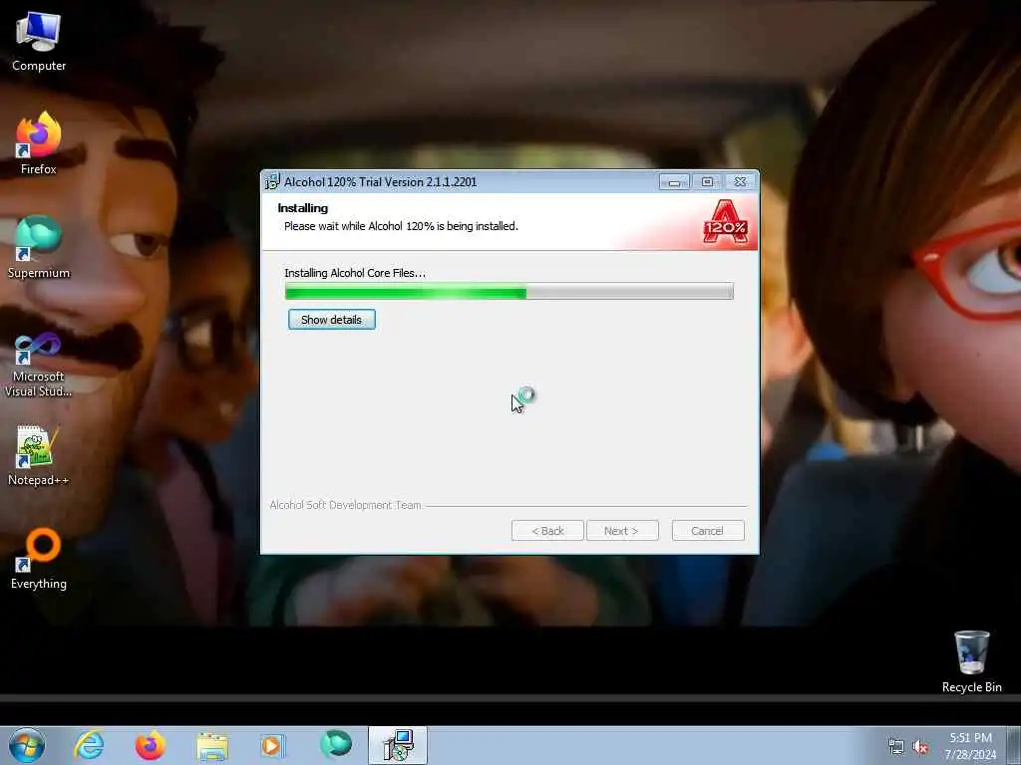This screenshot has width=1021, height=765.
Task: Activate the installer taskbar button
Action: click(x=398, y=745)
